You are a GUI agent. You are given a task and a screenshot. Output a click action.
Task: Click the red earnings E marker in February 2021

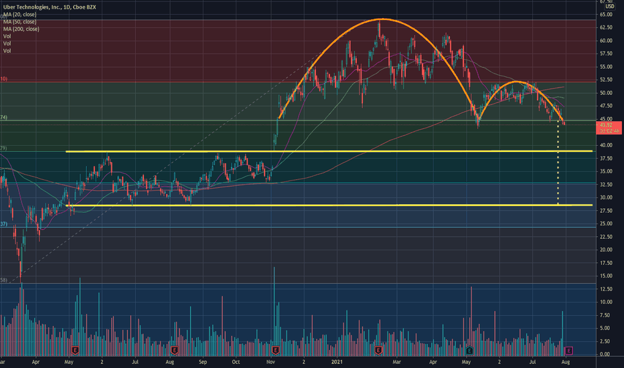tap(378, 351)
